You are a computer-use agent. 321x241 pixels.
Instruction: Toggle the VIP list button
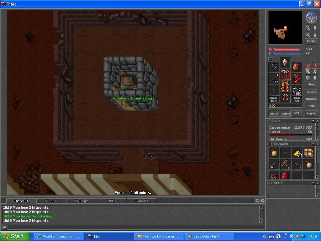[297, 113]
